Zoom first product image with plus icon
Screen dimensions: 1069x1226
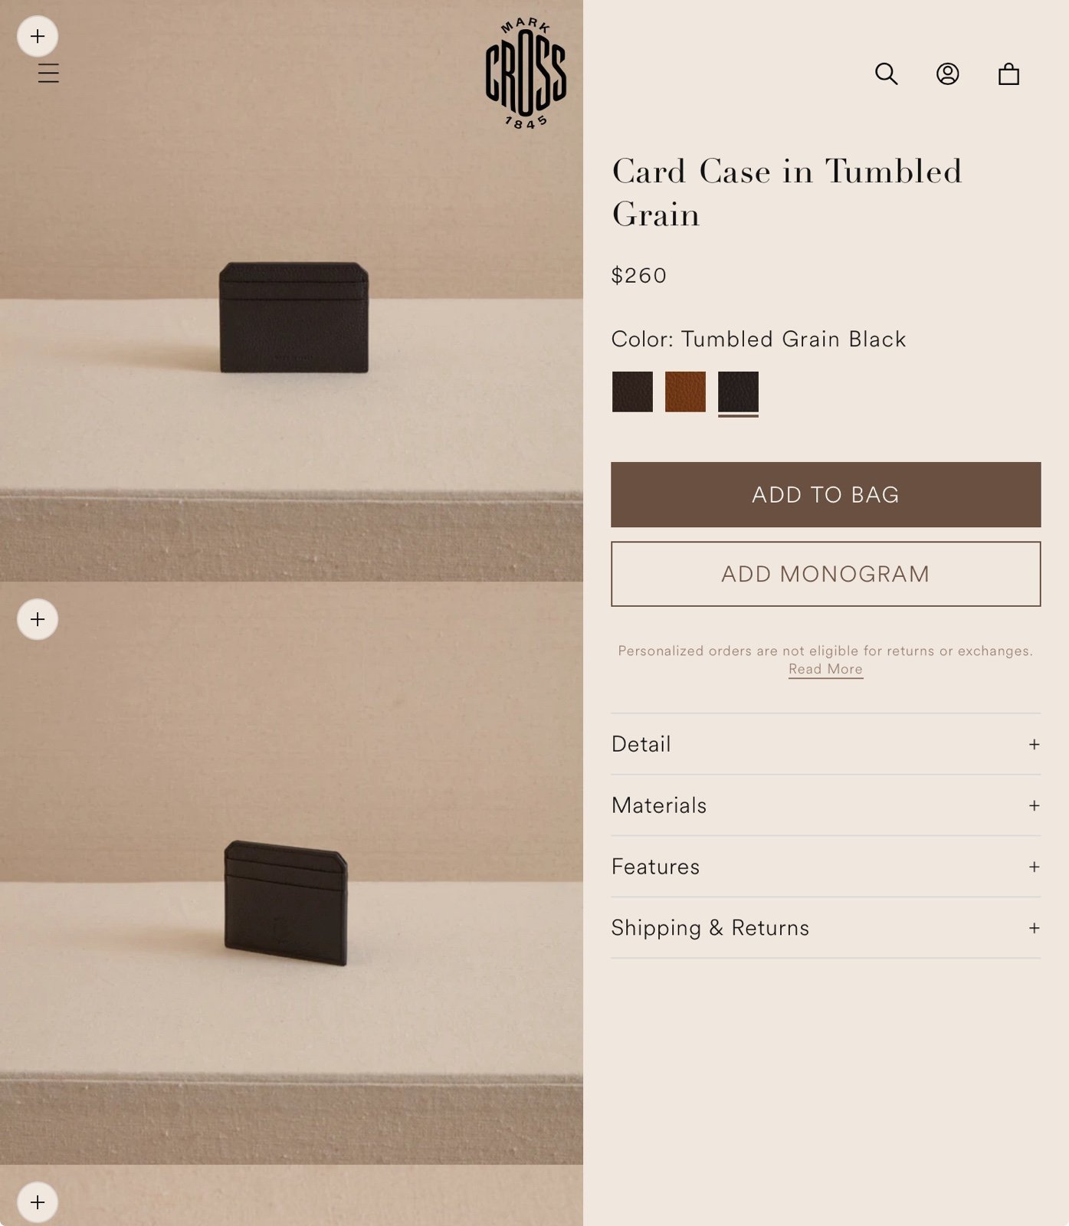coord(38,36)
